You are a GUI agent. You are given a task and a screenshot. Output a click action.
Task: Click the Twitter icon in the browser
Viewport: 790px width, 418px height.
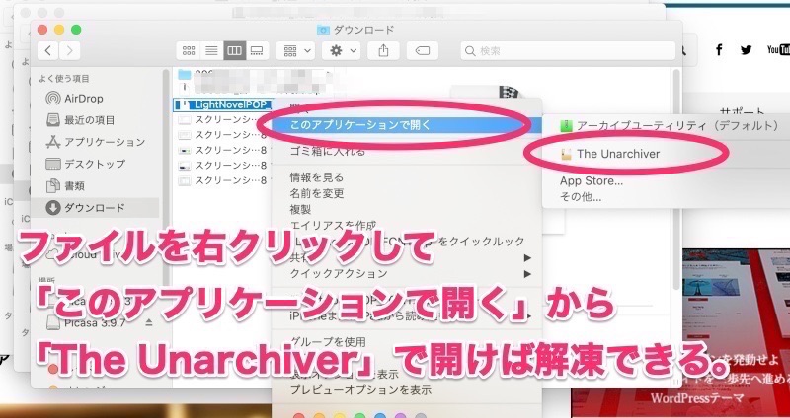747,50
